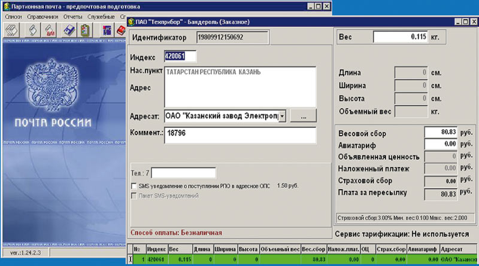Click the Вес.сбор column header

[x=314, y=249]
